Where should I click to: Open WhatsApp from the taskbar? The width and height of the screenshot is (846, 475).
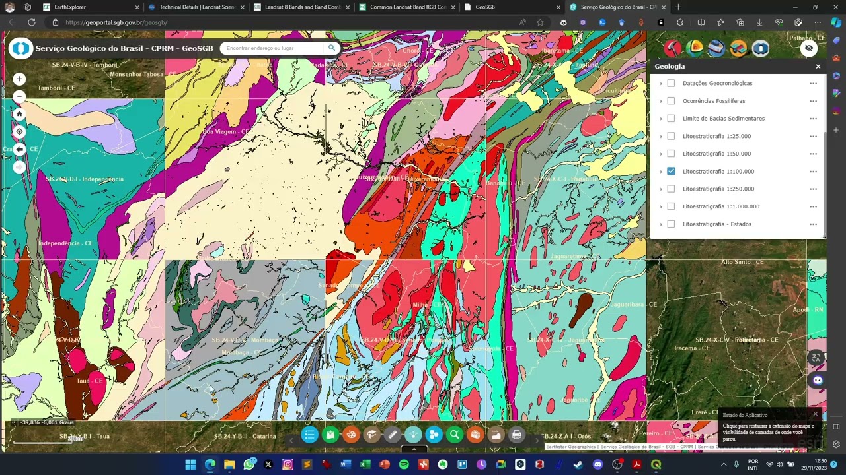pos(249,465)
